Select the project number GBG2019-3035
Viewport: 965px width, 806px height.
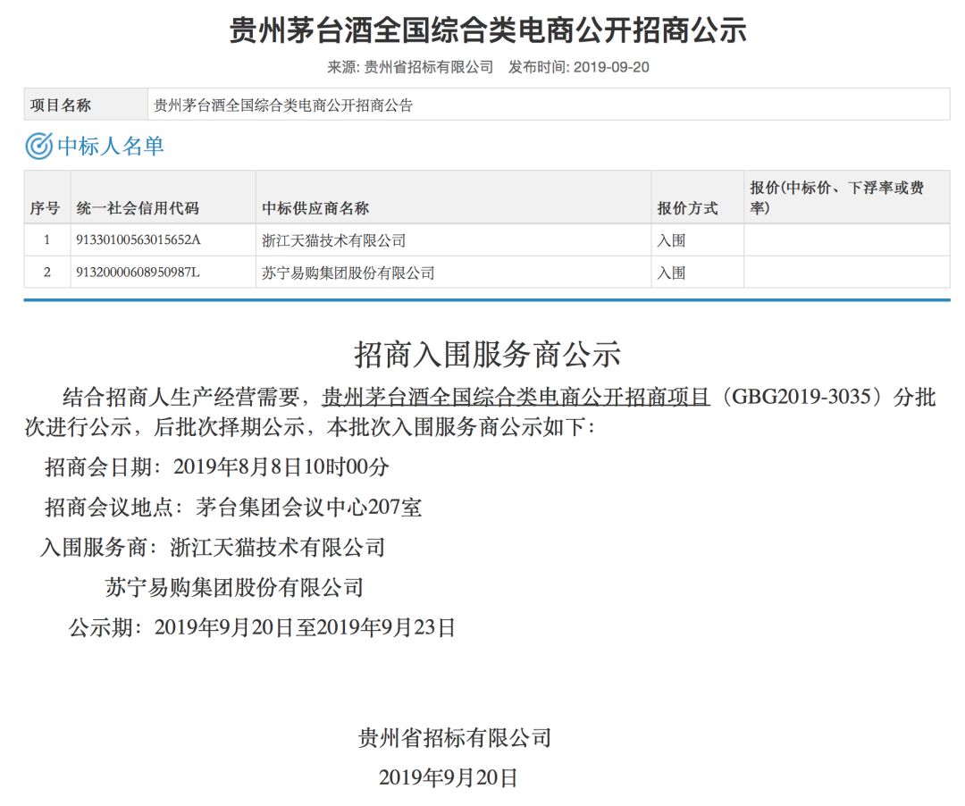click(801, 397)
